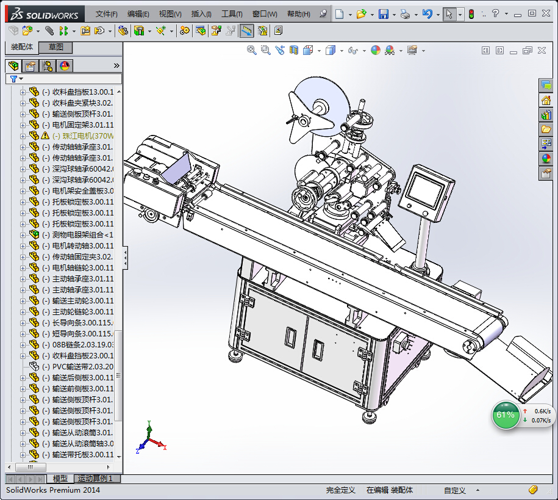This screenshot has height=500, width=558.
Task: Click the green 61% network monitor widget
Action: point(506,415)
